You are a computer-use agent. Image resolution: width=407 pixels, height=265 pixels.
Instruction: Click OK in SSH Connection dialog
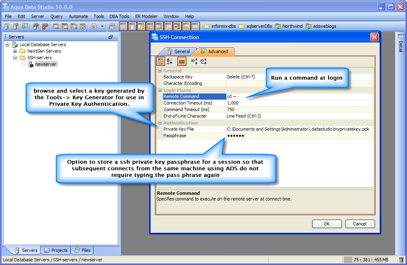tap(327, 224)
